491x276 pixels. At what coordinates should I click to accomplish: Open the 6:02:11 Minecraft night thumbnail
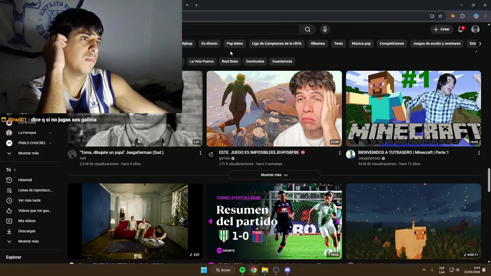[x=414, y=221]
